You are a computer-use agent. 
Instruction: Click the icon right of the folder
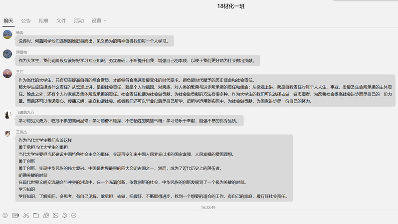pyautogui.click(x=45, y=215)
